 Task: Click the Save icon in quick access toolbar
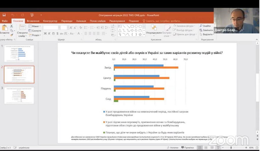(x=4, y=15)
